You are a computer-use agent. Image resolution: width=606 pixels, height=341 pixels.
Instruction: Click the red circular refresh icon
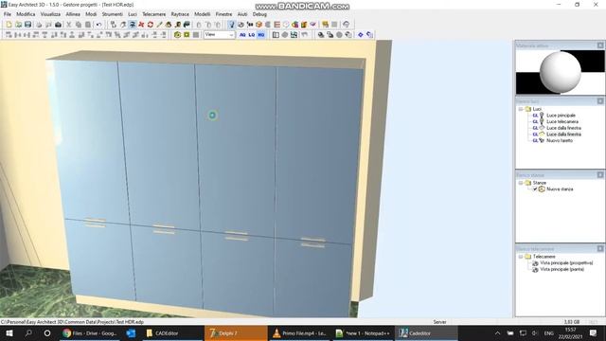(151, 25)
